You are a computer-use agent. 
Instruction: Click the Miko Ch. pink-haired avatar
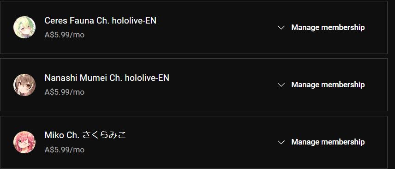coord(24,142)
